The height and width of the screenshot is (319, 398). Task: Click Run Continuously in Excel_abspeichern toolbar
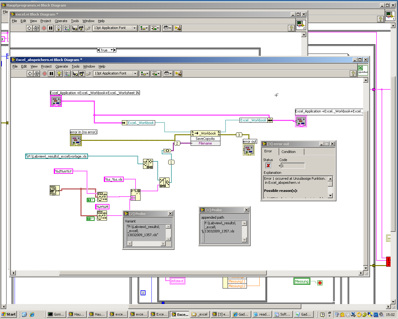pos(37,74)
